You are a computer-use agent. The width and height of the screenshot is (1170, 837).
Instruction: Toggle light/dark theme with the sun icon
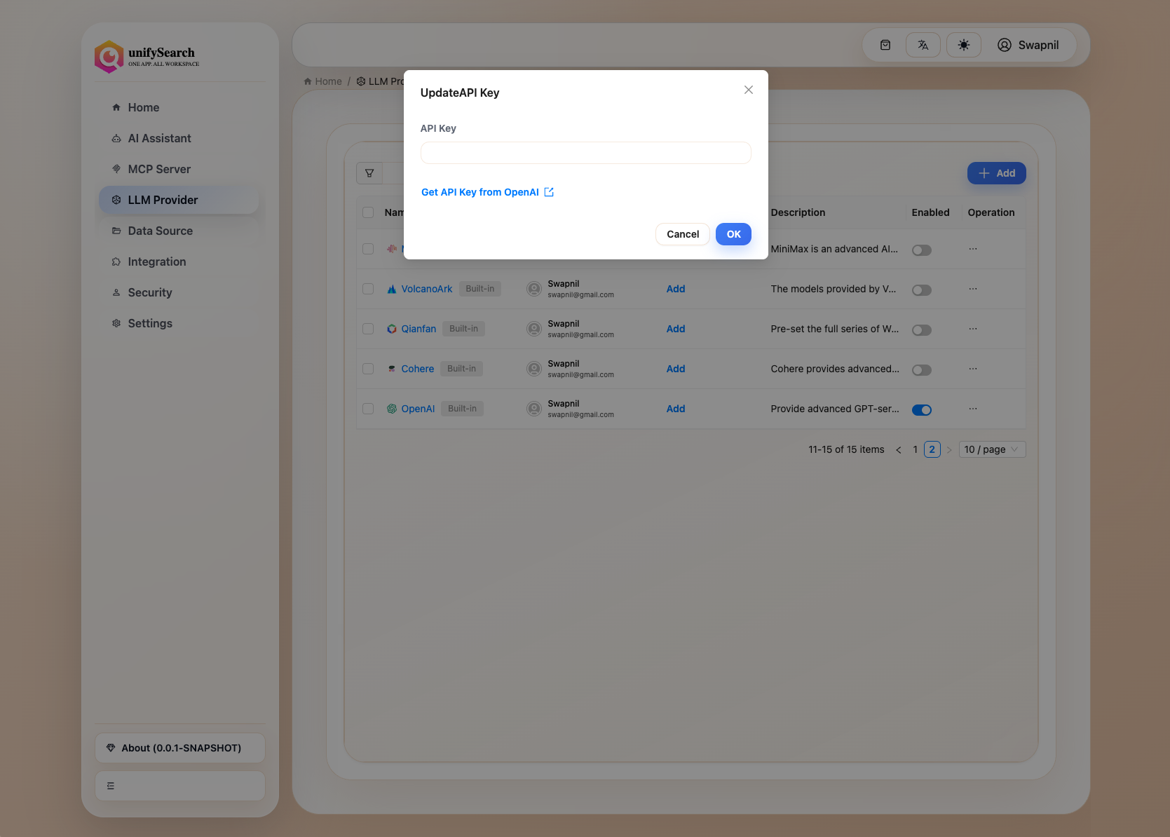pos(964,44)
